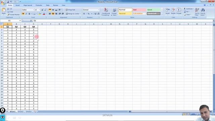Apply the yellow fill color bucket
Screen dimensions: 215x121
pos(40,14)
